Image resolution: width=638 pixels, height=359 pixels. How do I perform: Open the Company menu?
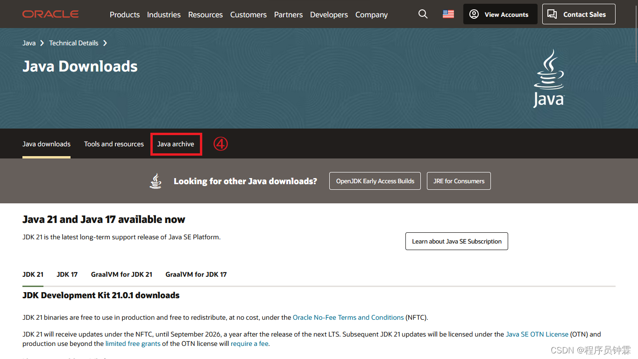click(371, 14)
